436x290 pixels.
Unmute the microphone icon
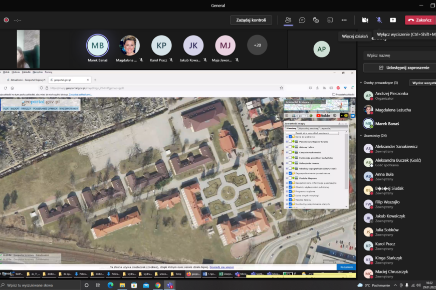click(379, 20)
